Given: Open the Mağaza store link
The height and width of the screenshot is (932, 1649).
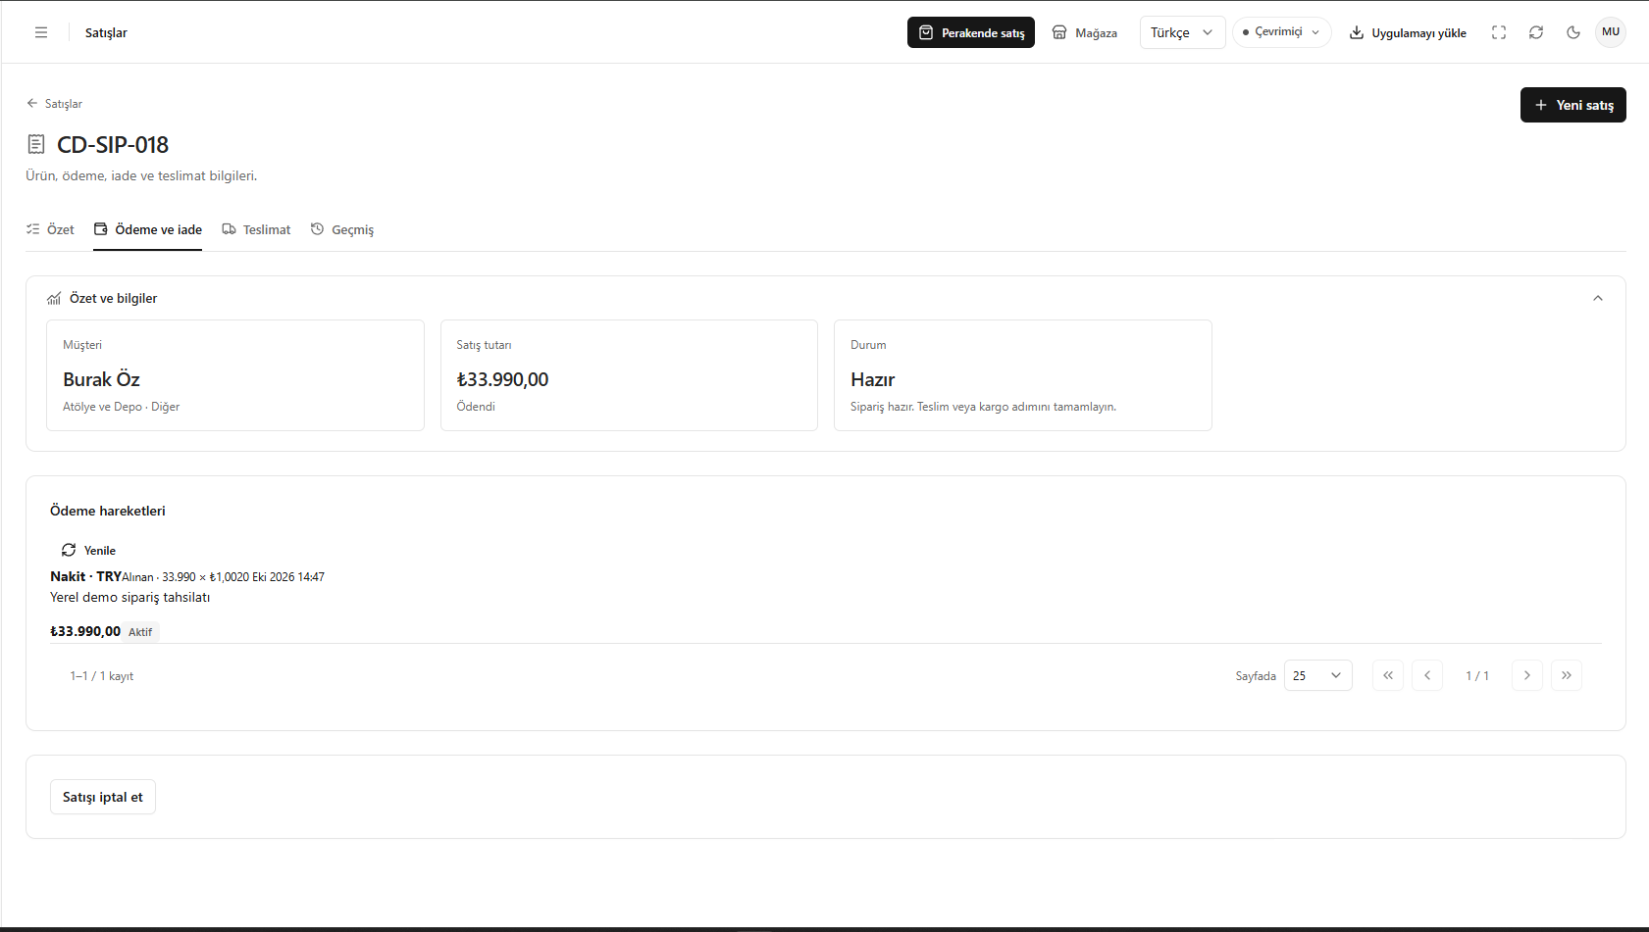Looking at the screenshot, I should click(1085, 32).
